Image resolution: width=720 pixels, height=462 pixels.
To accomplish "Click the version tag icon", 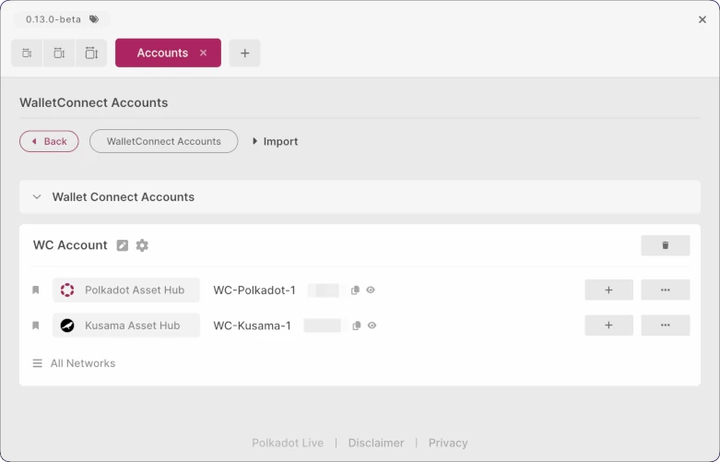I will pos(94,19).
